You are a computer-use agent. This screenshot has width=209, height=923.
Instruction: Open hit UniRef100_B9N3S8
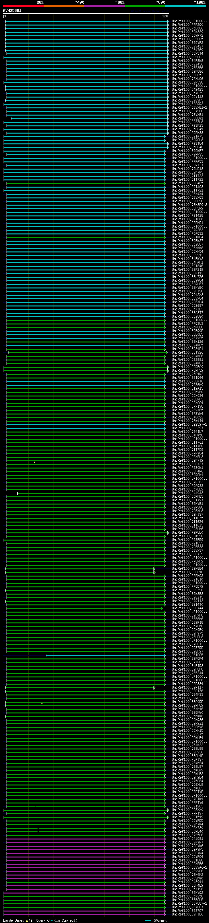pyautogui.click(x=187, y=83)
